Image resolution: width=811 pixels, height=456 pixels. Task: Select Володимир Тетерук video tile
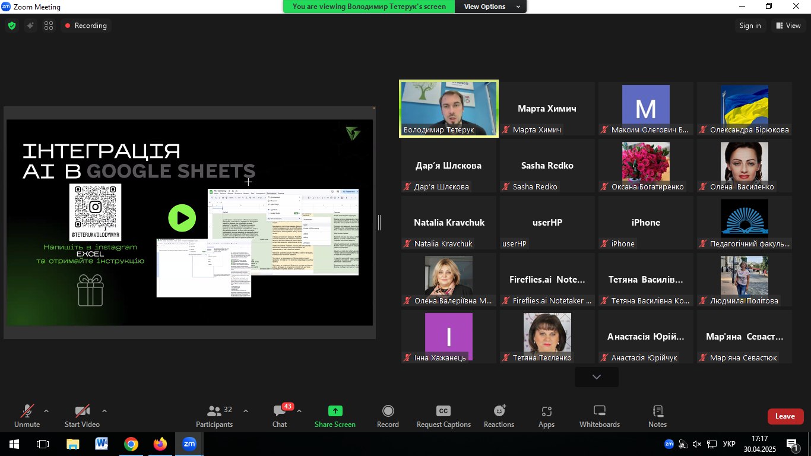tap(449, 109)
